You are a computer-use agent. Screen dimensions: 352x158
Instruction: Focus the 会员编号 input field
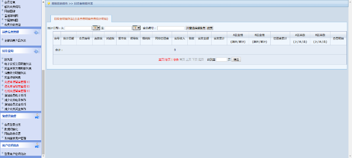coord(171,28)
